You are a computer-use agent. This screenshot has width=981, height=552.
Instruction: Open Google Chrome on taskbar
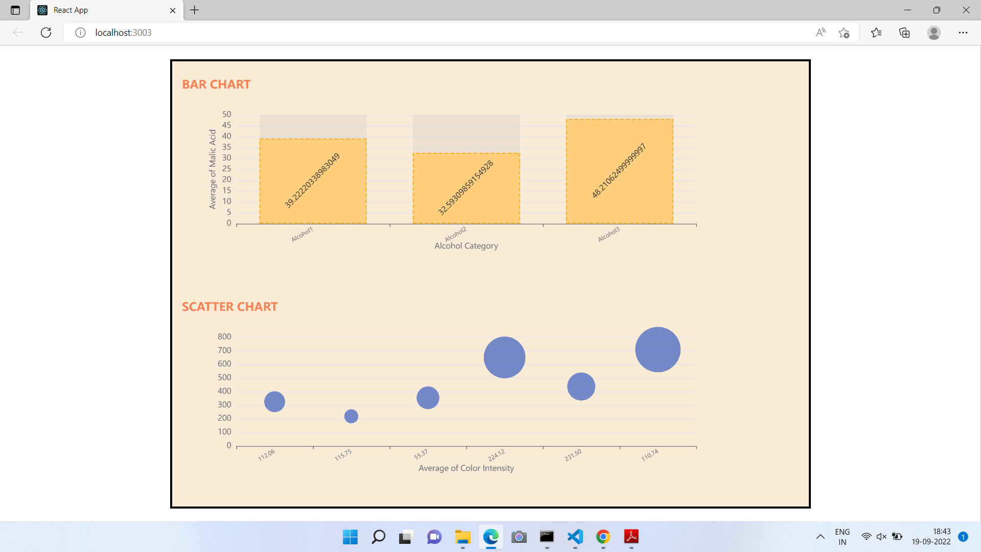603,537
